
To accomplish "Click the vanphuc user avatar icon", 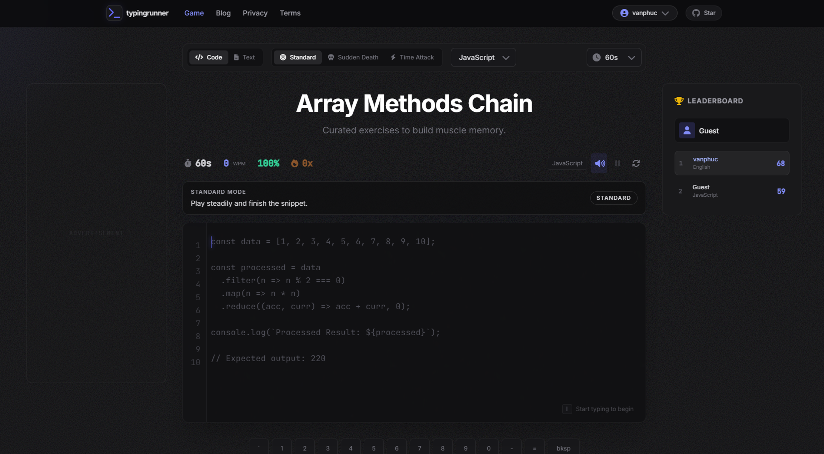I will (x=624, y=13).
